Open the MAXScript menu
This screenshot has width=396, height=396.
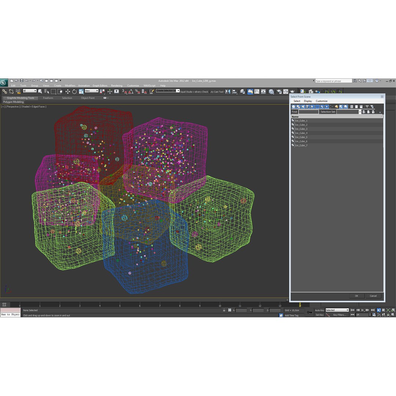pos(149,85)
